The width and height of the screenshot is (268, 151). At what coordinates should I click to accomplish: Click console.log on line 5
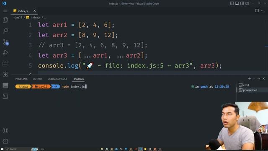point(58,66)
